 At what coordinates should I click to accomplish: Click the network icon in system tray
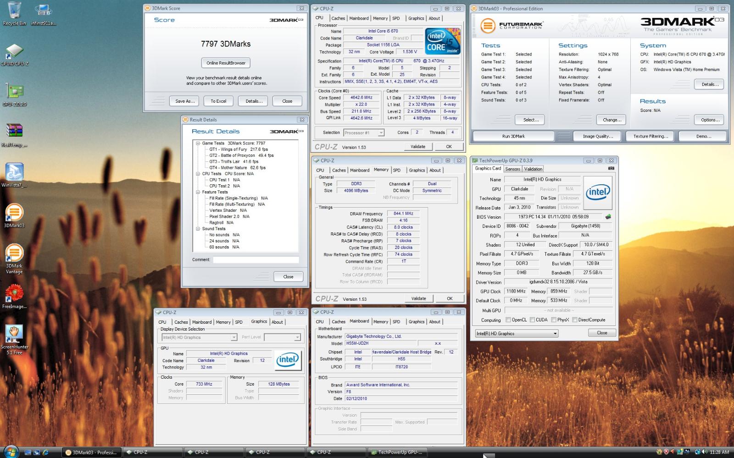697,452
